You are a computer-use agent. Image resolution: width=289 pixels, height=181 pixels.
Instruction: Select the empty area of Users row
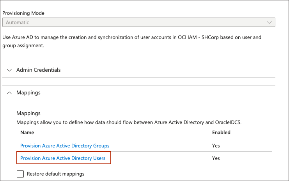(160, 158)
